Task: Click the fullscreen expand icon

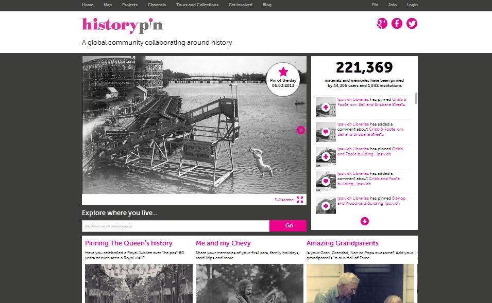Action: click(x=300, y=200)
